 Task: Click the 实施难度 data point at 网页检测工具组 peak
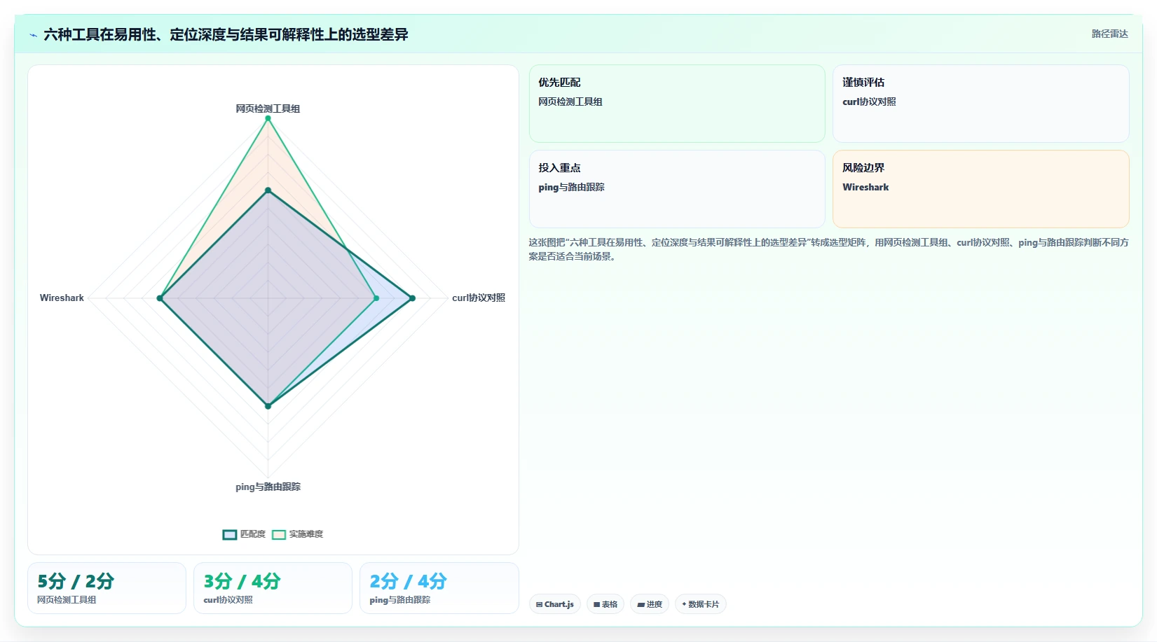(x=268, y=118)
